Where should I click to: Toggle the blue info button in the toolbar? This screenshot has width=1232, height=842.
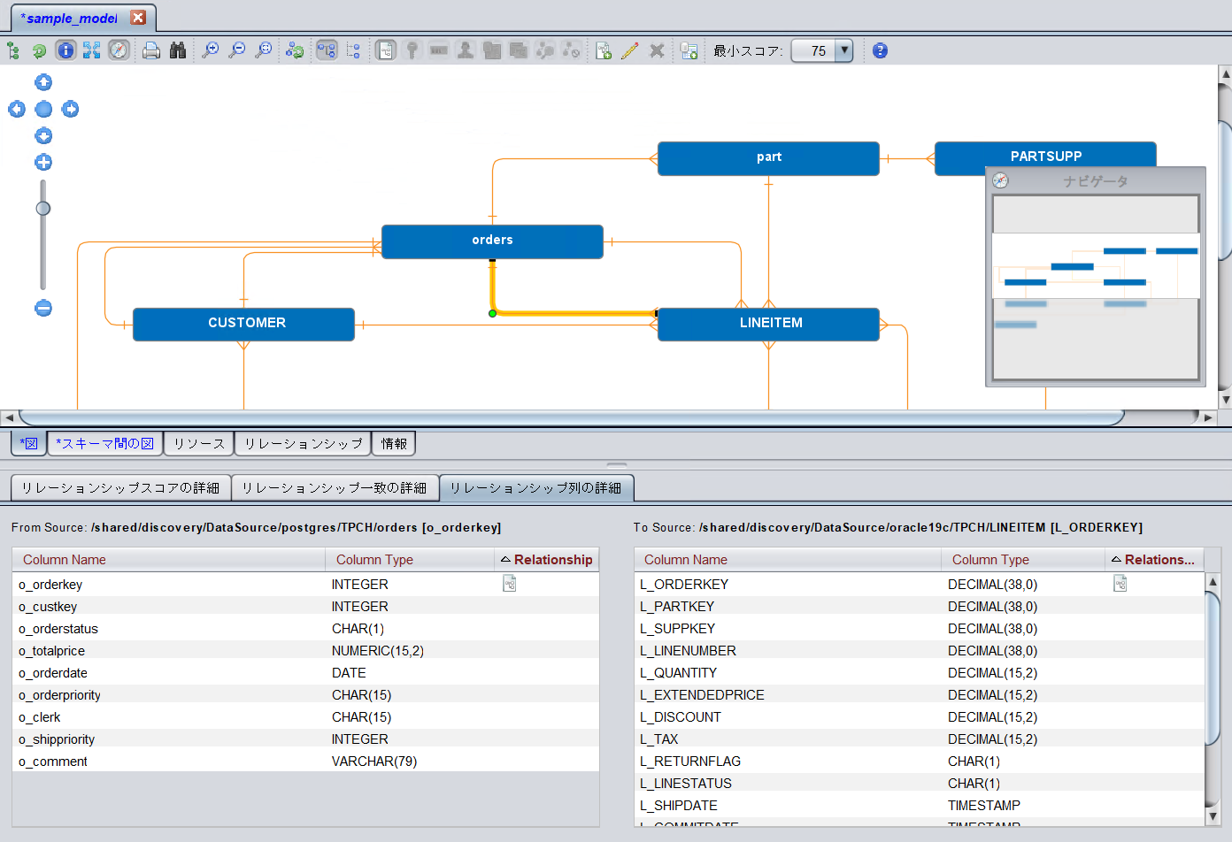(65, 50)
